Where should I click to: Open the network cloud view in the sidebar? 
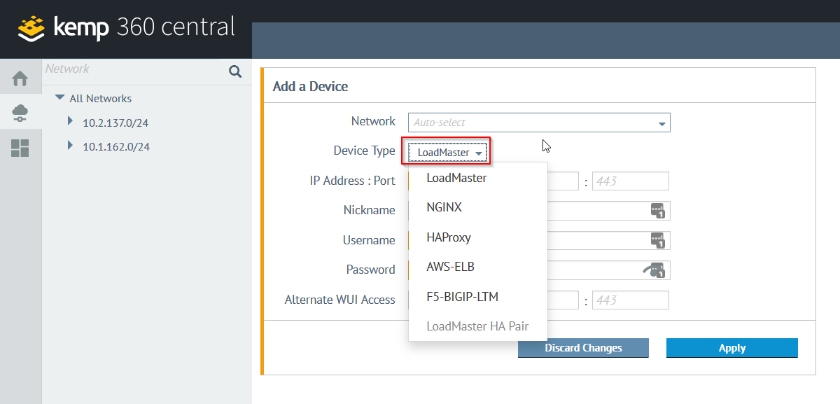pyautogui.click(x=20, y=112)
